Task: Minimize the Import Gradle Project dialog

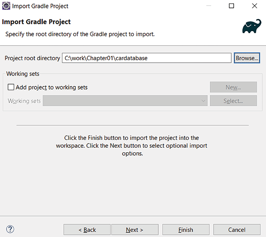Action: click(x=209, y=6)
